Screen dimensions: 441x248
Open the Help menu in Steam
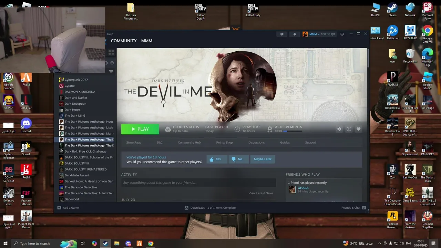pyautogui.click(x=110, y=34)
